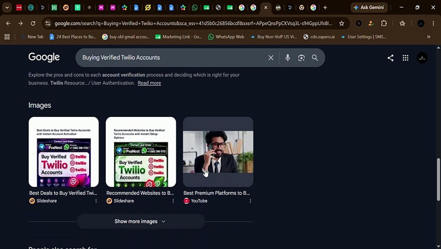The image size is (441, 249).
Task: Open the tab search dropdown arrow
Action: [7, 8]
